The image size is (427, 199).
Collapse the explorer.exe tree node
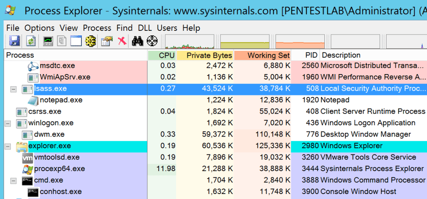(8, 147)
